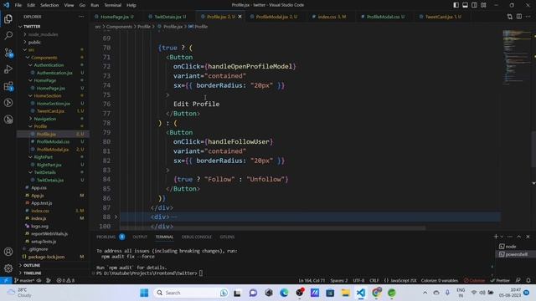Open the Run and Debug view
This screenshot has width=536, height=301.
point(8,69)
